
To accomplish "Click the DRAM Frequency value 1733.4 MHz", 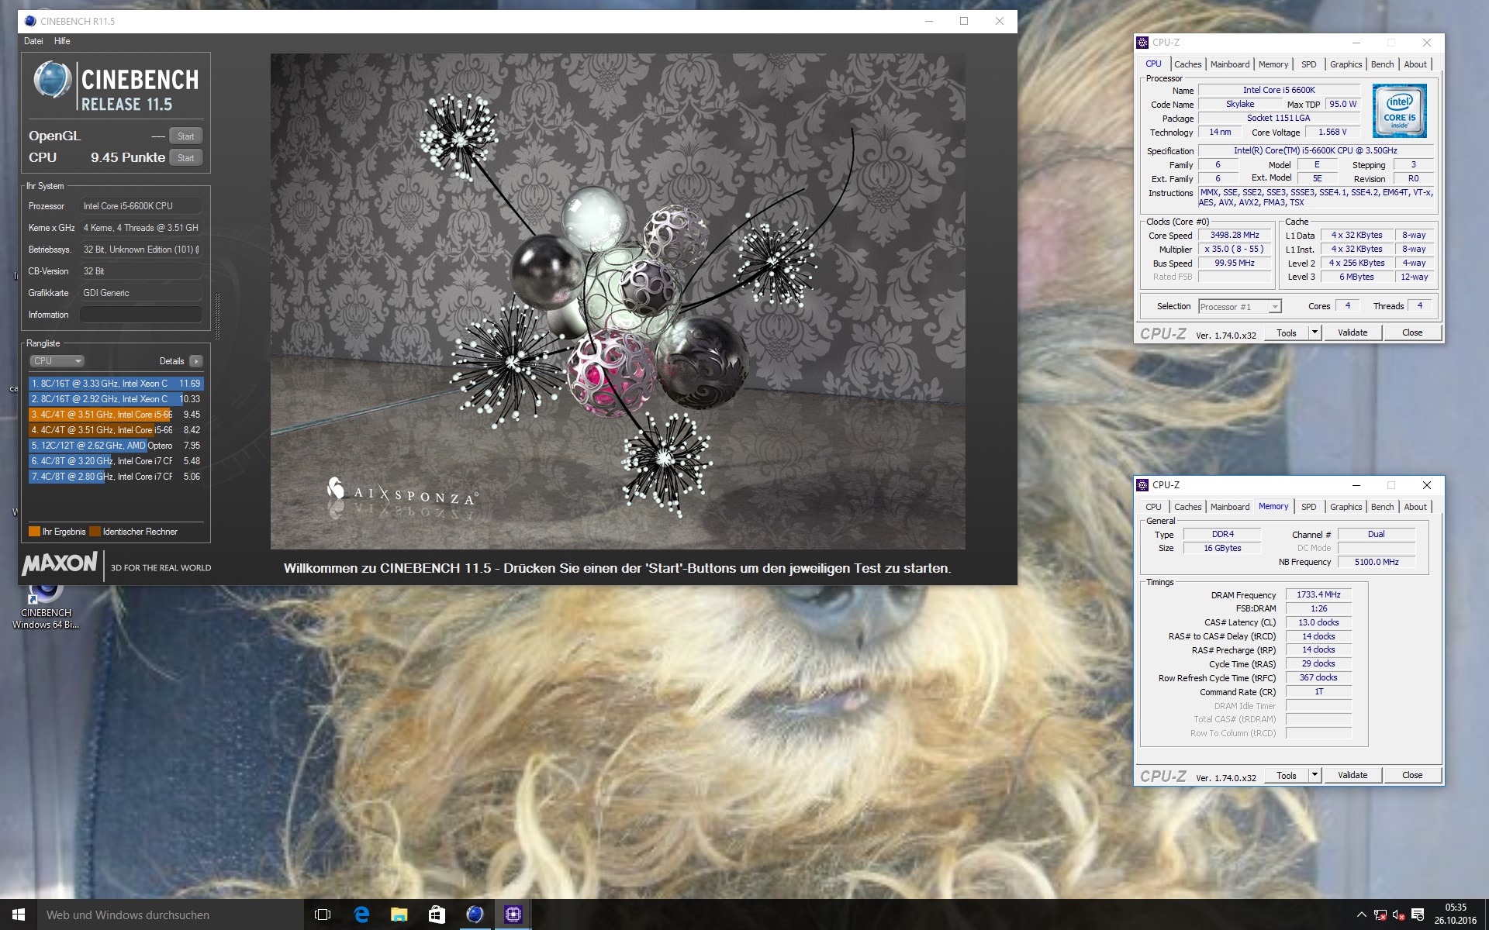I will click(1318, 595).
